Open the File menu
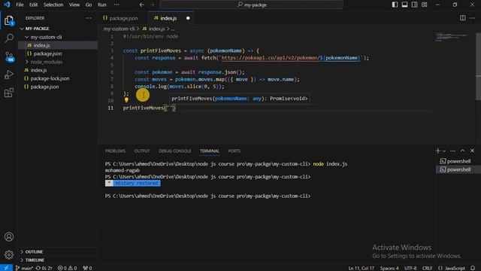 (x=20, y=5)
